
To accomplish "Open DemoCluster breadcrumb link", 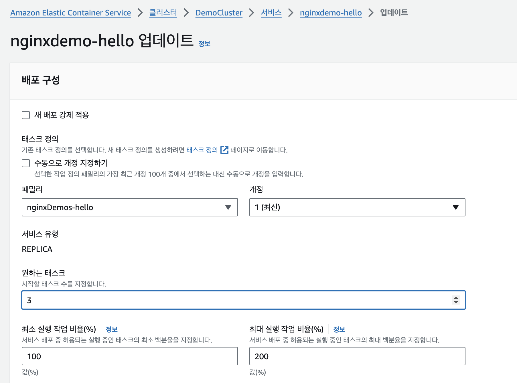I will 219,13.
